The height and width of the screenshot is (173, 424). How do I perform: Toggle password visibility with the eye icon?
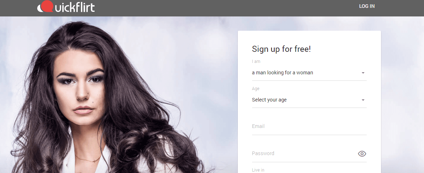362,154
